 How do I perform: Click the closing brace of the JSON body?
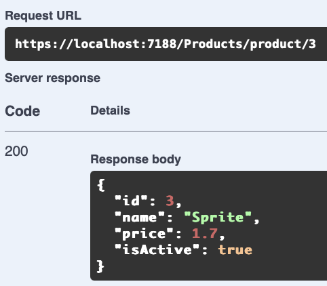coord(100,266)
